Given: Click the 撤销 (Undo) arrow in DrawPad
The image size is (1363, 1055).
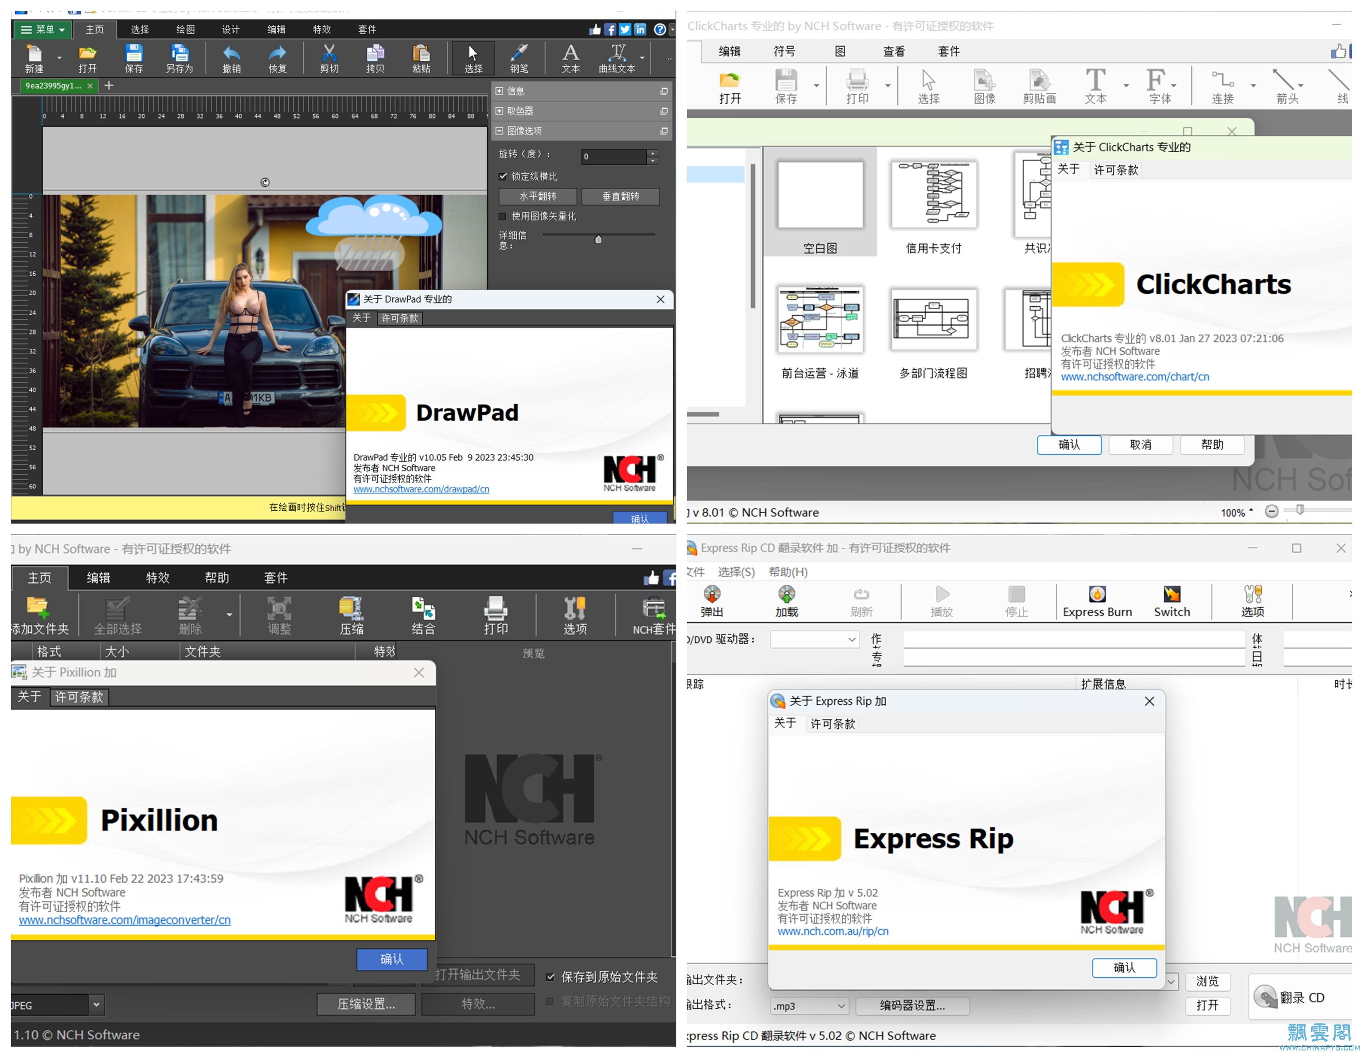Looking at the screenshot, I should [x=232, y=59].
